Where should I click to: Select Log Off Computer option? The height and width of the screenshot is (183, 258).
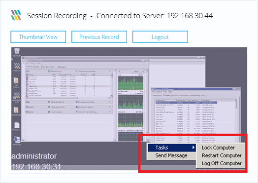pos(222,163)
